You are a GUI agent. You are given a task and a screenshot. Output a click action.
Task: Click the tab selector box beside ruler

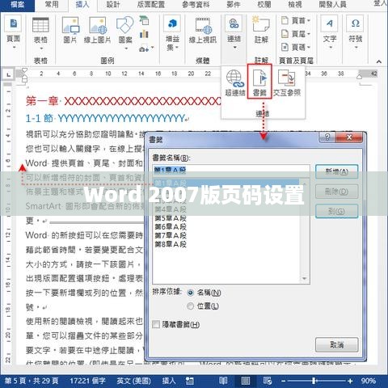click(9, 74)
